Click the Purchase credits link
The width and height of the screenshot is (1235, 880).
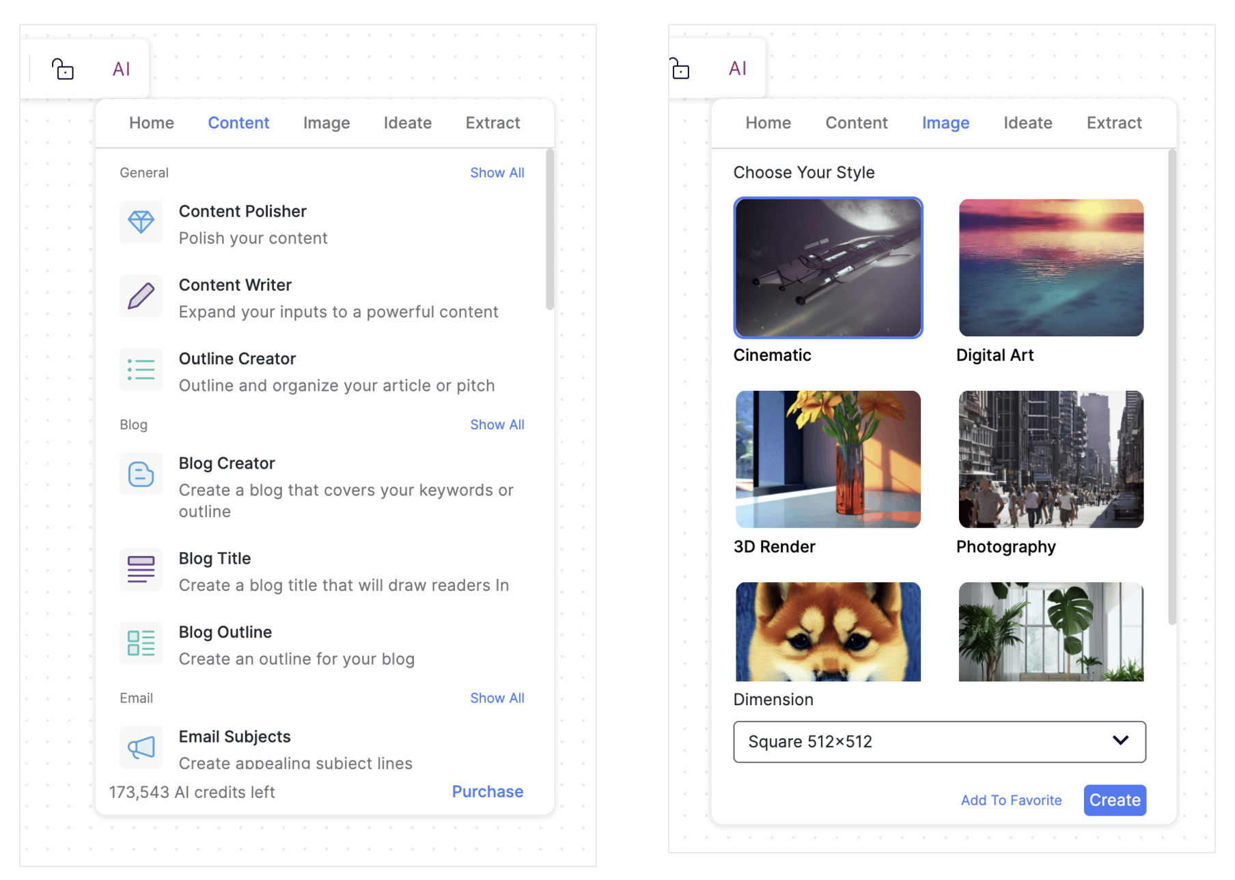(488, 792)
